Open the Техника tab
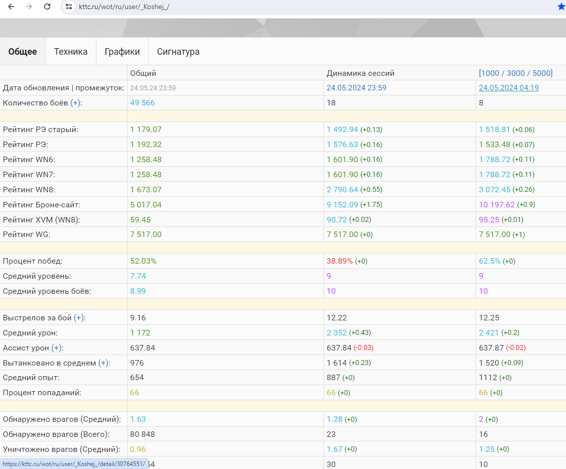Viewport: 566px width, 469px height. (71, 52)
